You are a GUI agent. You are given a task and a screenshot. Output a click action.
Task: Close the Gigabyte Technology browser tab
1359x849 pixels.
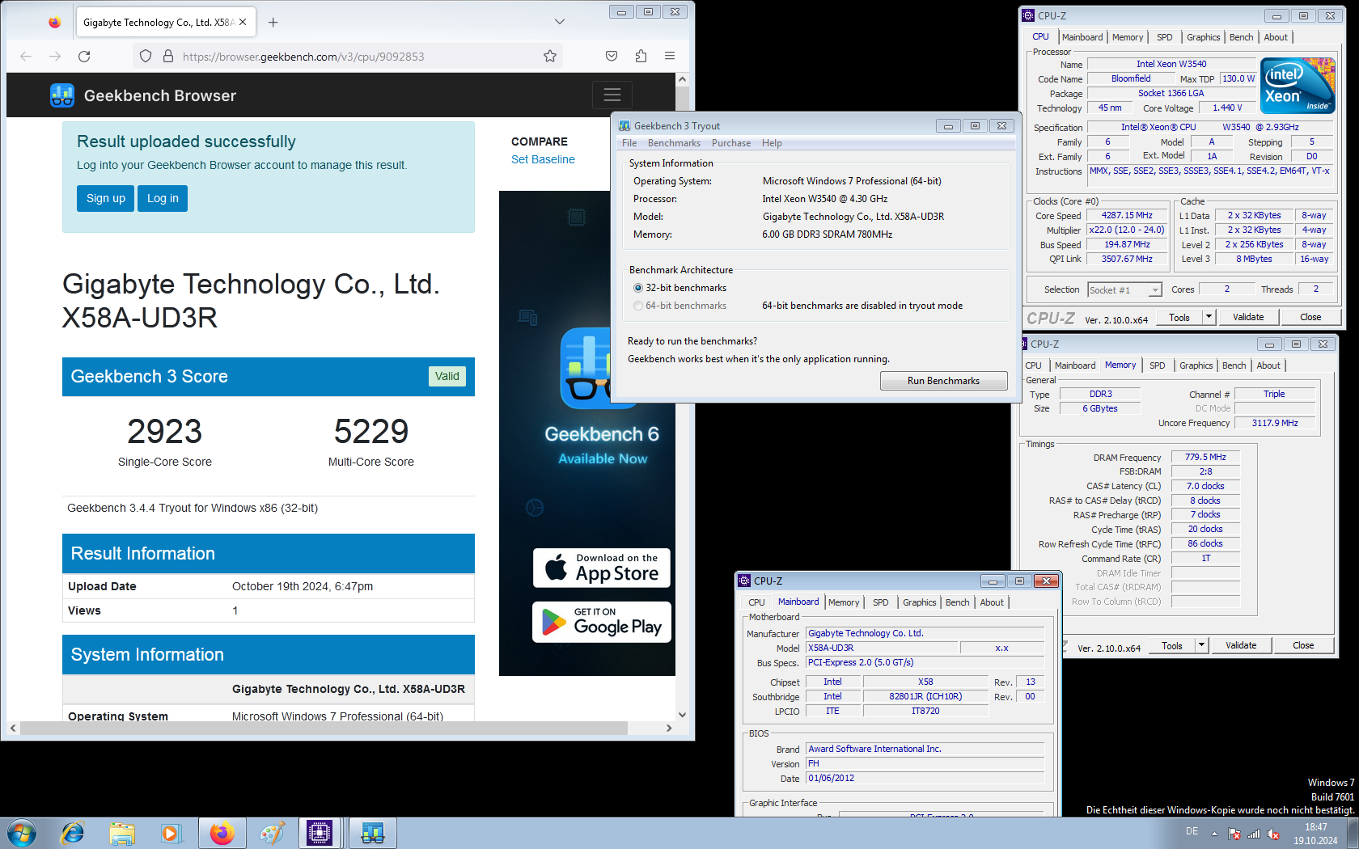(x=243, y=22)
